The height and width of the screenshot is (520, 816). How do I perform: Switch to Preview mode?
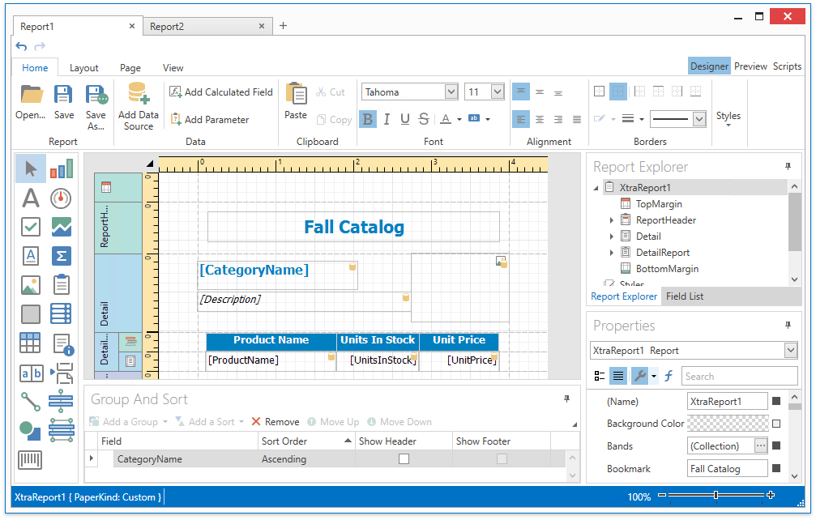(x=750, y=66)
